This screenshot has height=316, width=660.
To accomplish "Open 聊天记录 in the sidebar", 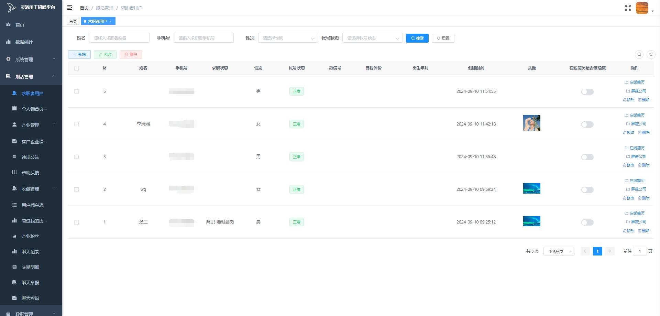I will pos(30,252).
